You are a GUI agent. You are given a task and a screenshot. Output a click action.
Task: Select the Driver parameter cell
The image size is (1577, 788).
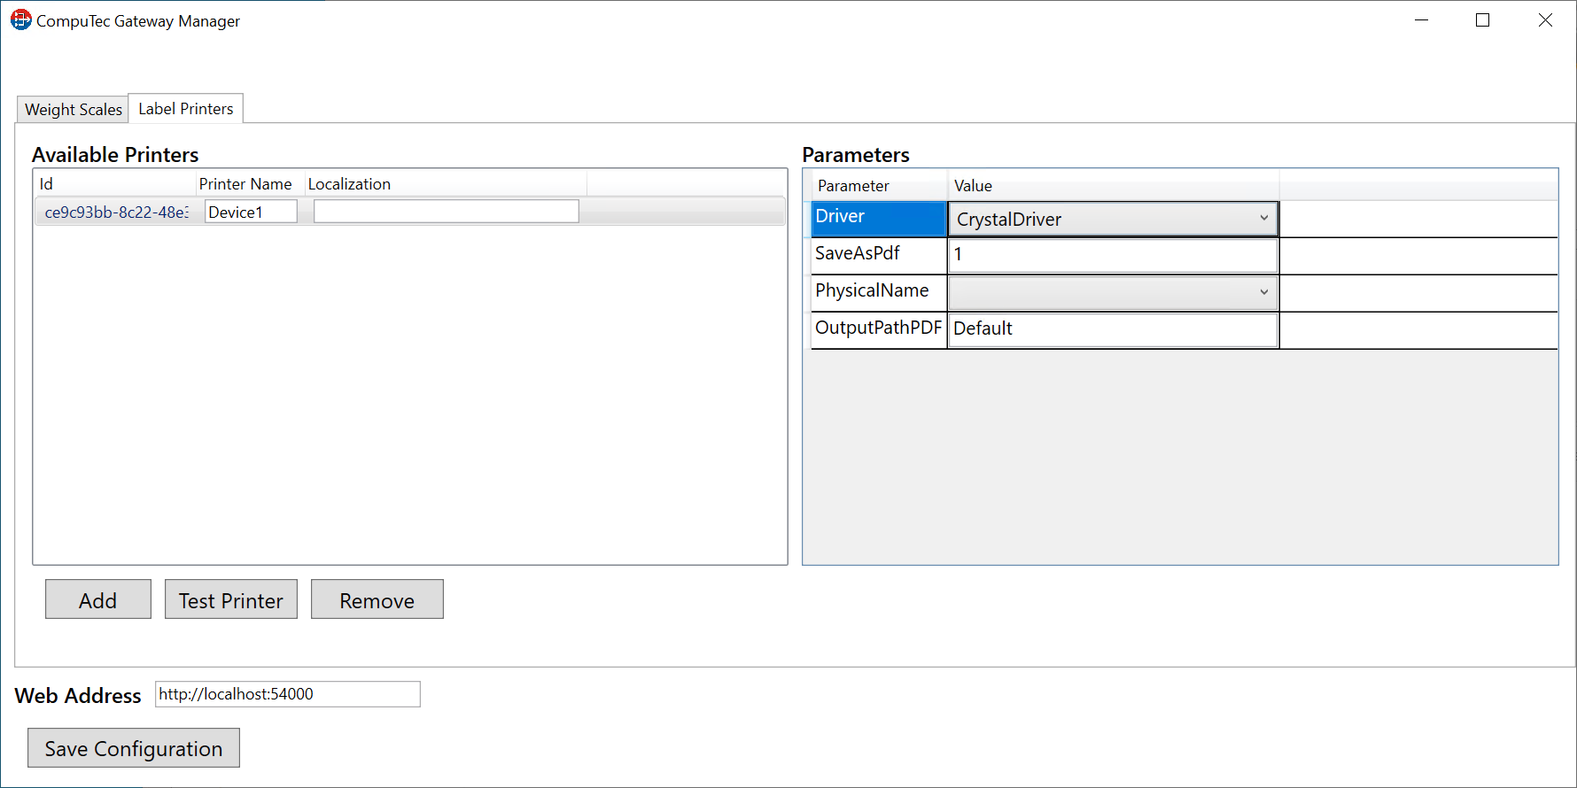(x=878, y=218)
